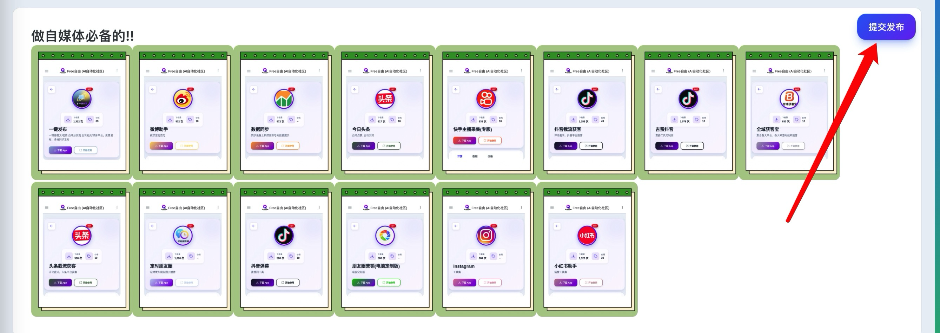Open the hamburger menu in 今日头条 card
Viewport: 940px width, 333px height.
click(x=350, y=71)
